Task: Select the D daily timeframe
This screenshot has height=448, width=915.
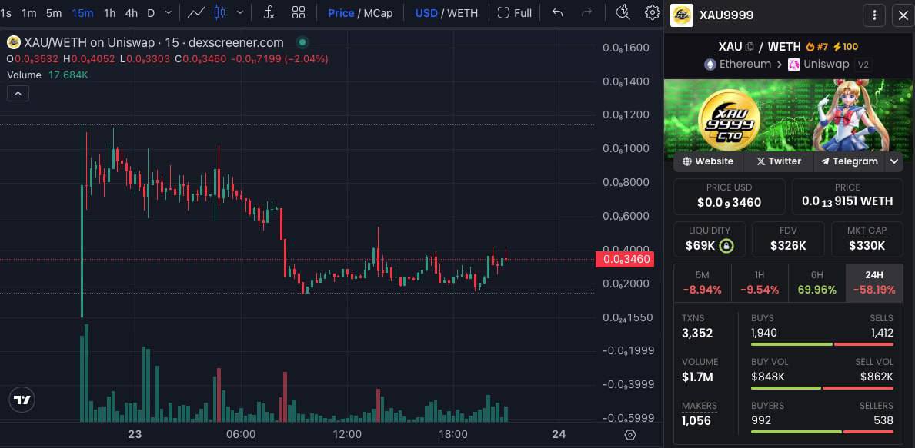Action: click(x=151, y=13)
